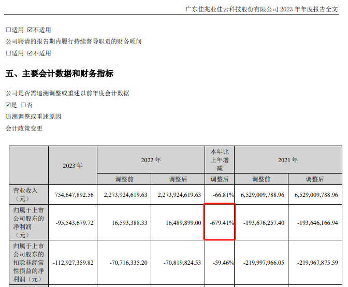This screenshot has height=287, width=348.
Task: Select the 本年比上年增减 column header
Action: click(x=220, y=160)
